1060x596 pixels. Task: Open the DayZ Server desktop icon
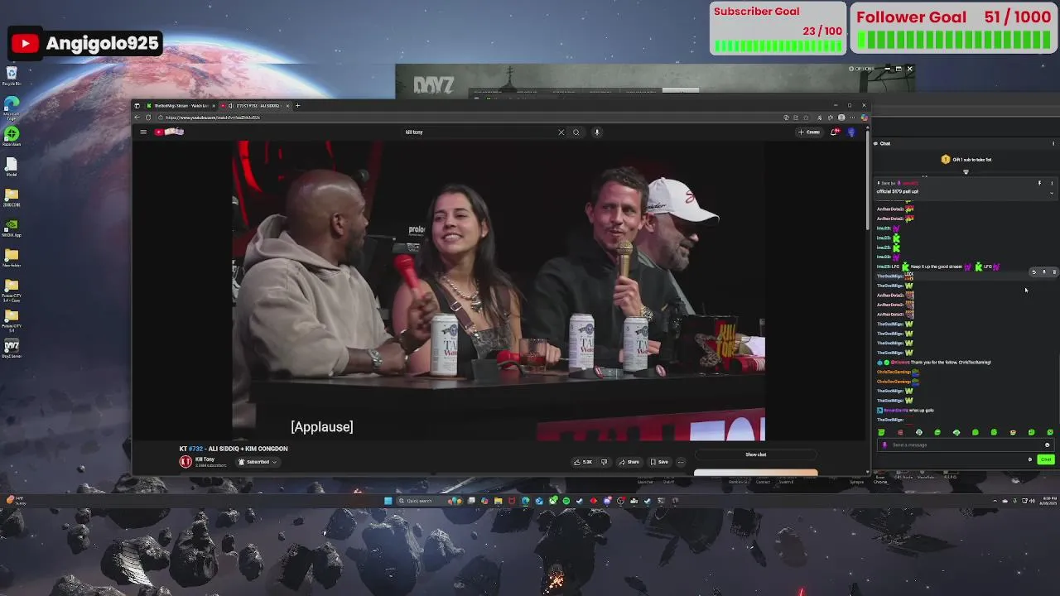coord(12,348)
